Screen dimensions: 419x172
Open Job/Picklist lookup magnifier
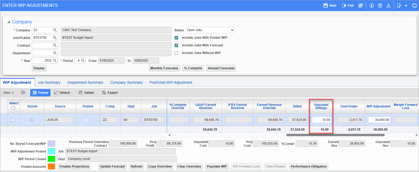(x=55, y=38)
